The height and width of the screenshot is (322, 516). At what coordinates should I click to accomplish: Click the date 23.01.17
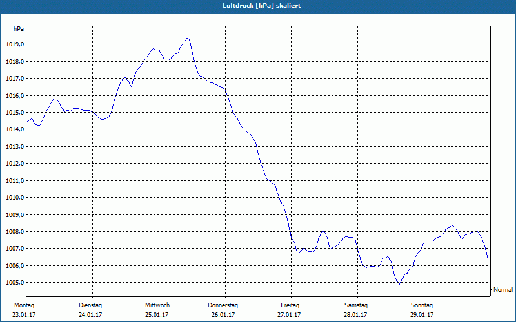coord(24,315)
